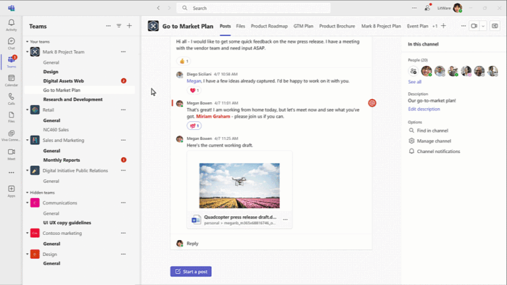
Task: Open the drone image thumbnail
Action: (239, 185)
